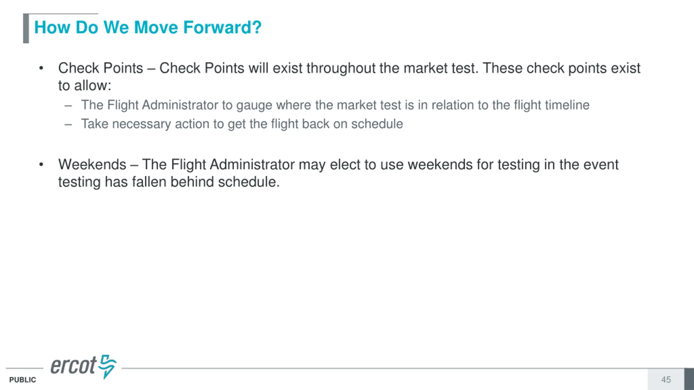The width and height of the screenshot is (694, 390).
Task: Click the gray vertical bar beside the title
Action: pos(26,28)
